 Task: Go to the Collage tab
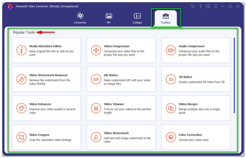click(x=137, y=18)
